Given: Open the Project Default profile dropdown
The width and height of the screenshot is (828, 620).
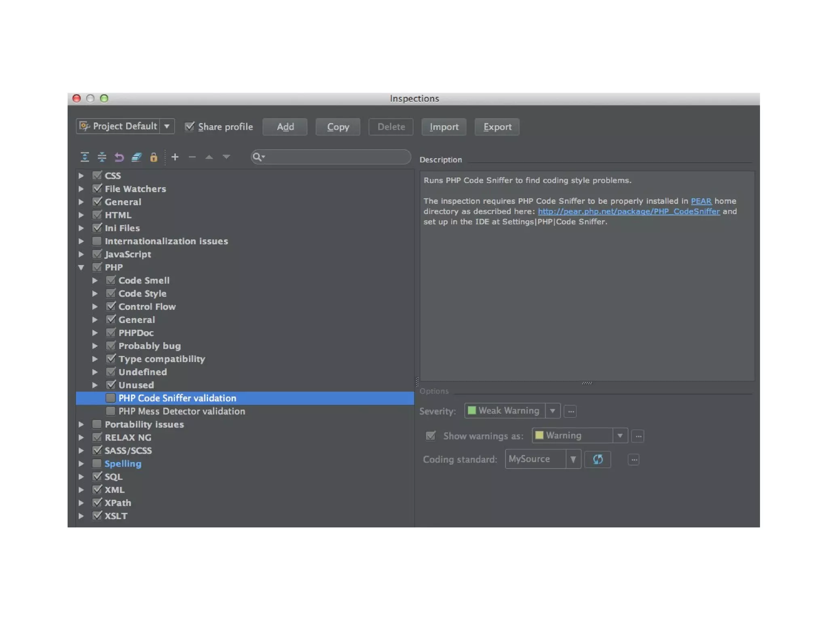Looking at the screenshot, I should click(x=167, y=126).
